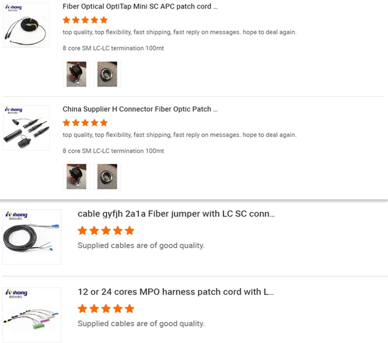Open the MPO harness patch cord product image

(32, 315)
